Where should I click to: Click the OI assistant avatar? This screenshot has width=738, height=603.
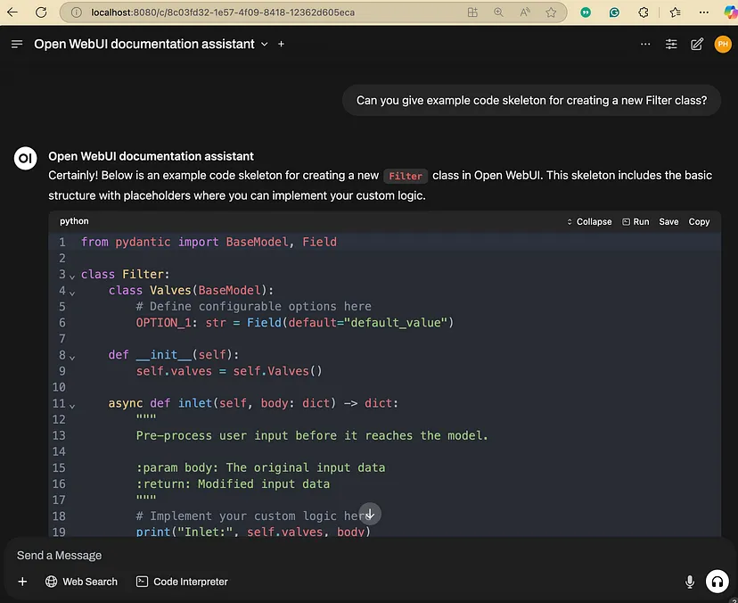pyautogui.click(x=26, y=158)
